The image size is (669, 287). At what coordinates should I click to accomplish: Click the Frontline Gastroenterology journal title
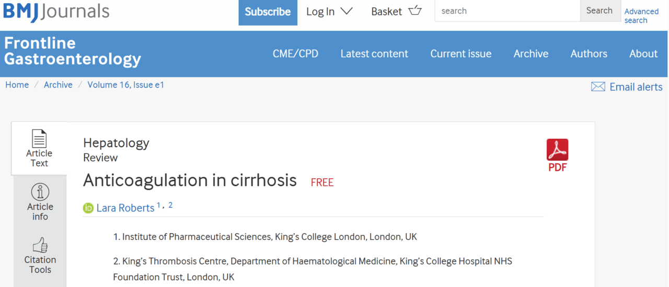(73, 51)
